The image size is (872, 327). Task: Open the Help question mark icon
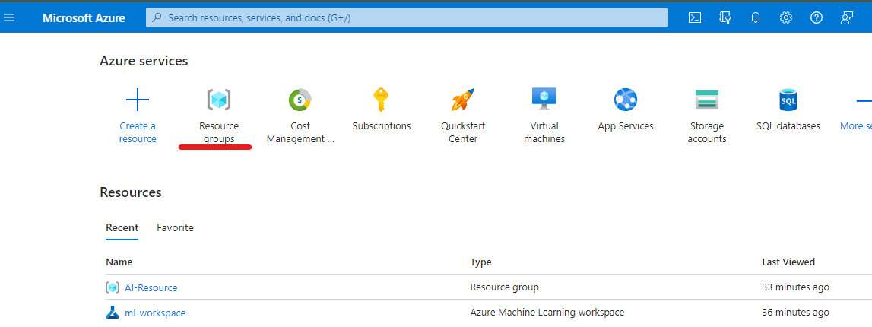816,17
